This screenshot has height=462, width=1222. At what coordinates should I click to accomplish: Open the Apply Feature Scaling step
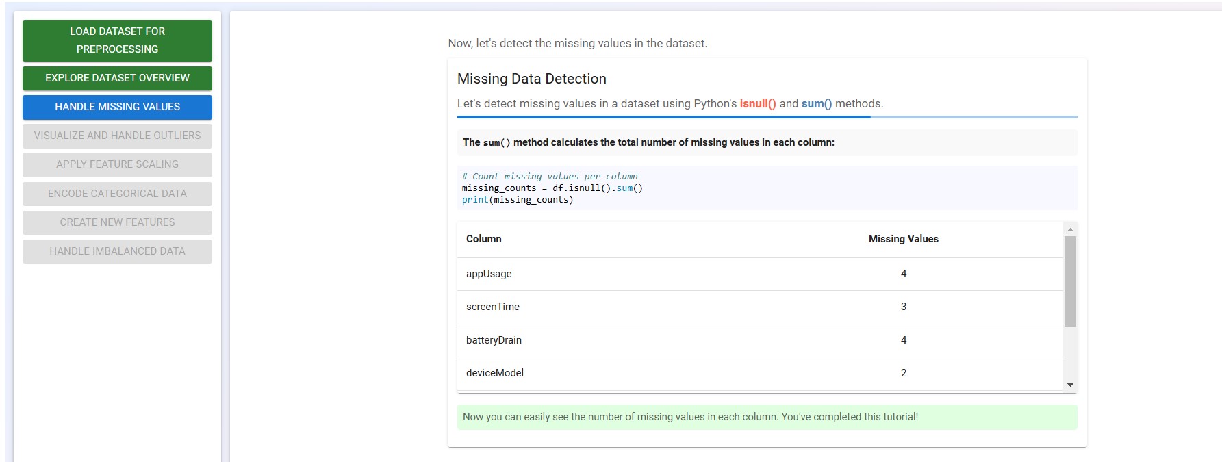coord(117,164)
